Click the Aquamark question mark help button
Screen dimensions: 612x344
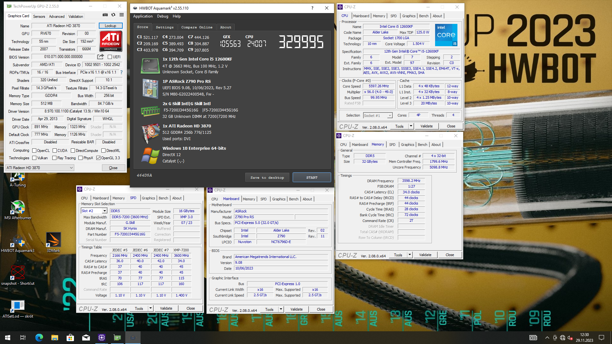pos(312,8)
